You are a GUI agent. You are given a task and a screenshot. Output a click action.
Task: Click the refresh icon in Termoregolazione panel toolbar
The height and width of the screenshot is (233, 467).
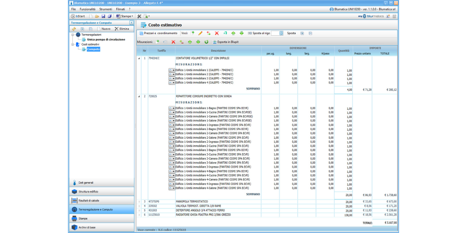click(x=74, y=29)
